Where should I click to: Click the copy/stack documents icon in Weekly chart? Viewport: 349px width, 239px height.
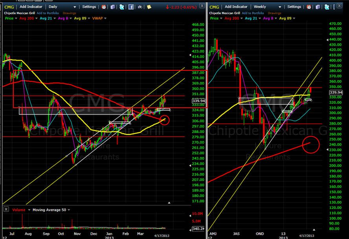click(x=318, y=7)
